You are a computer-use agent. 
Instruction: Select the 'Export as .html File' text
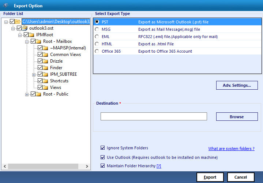click(x=156, y=44)
